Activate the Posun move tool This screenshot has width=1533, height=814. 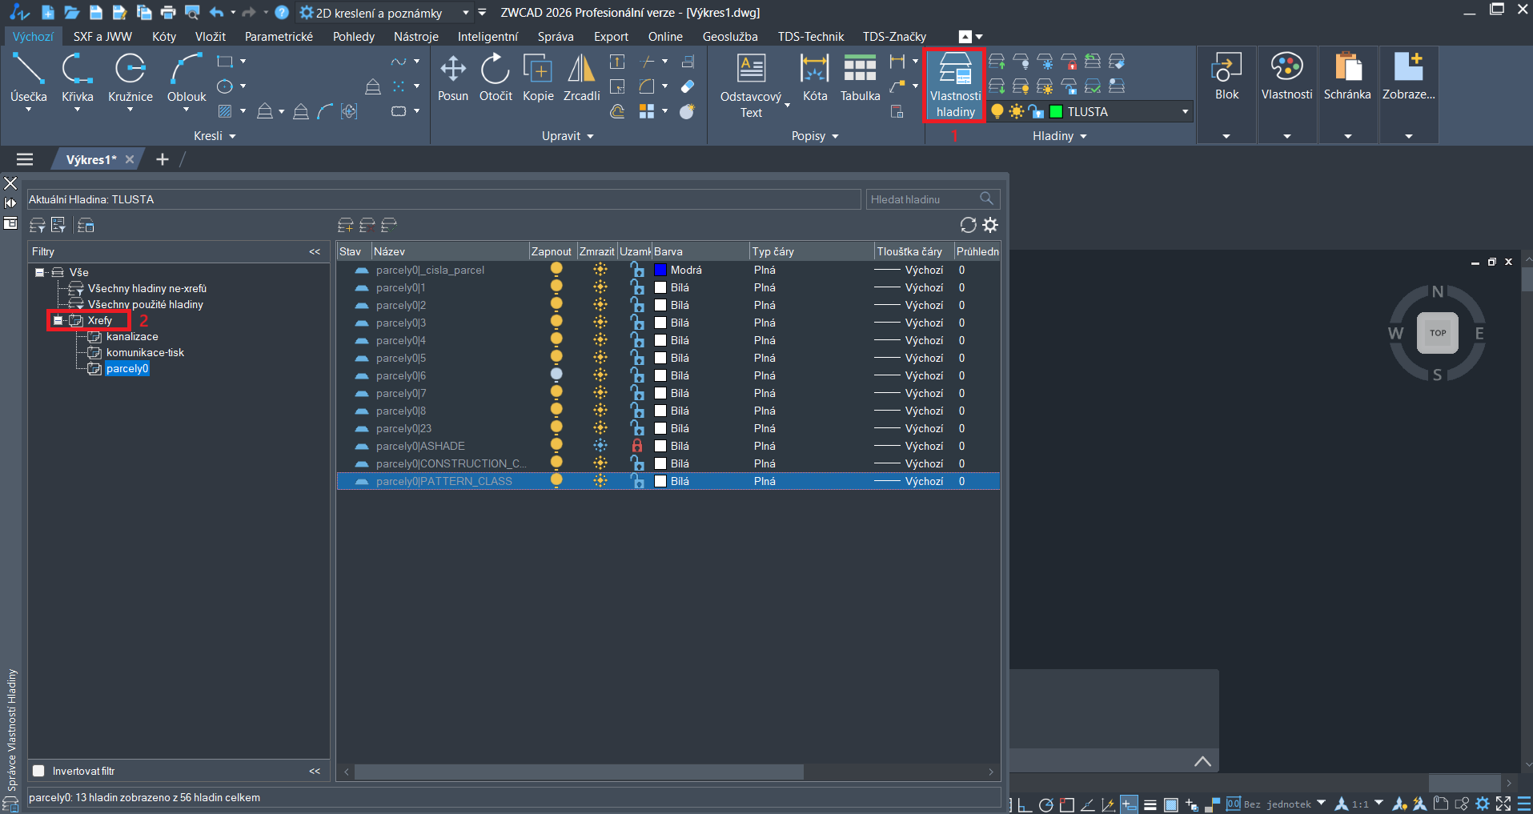point(452,78)
